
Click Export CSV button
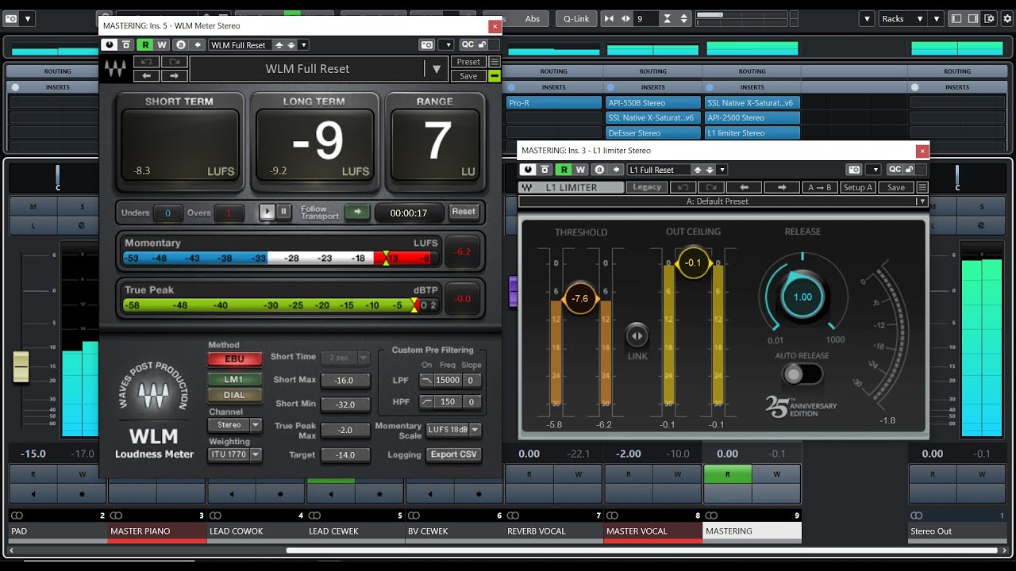click(x=454, y=454)
